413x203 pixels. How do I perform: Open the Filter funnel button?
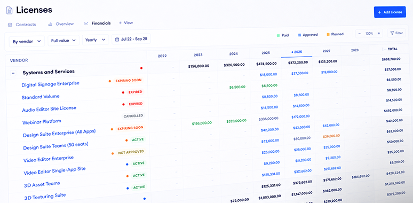click(x=396, y=33)
